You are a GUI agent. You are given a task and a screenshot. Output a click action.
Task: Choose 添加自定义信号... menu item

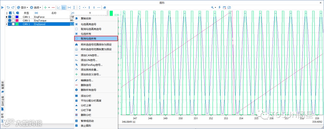point(96,75)
